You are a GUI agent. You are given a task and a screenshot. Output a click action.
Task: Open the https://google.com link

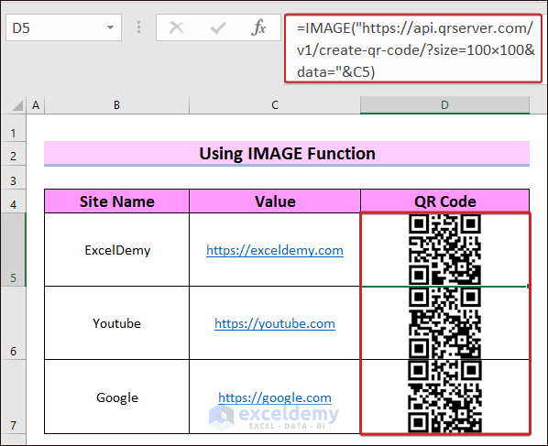pyautogui.click(x=275, y=397)
